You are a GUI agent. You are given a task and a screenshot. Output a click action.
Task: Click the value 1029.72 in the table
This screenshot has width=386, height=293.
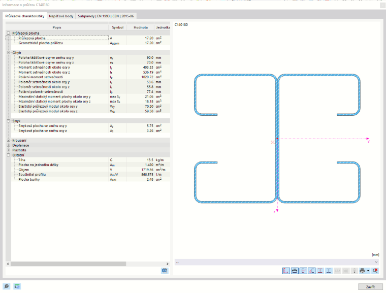pos(147,77)
